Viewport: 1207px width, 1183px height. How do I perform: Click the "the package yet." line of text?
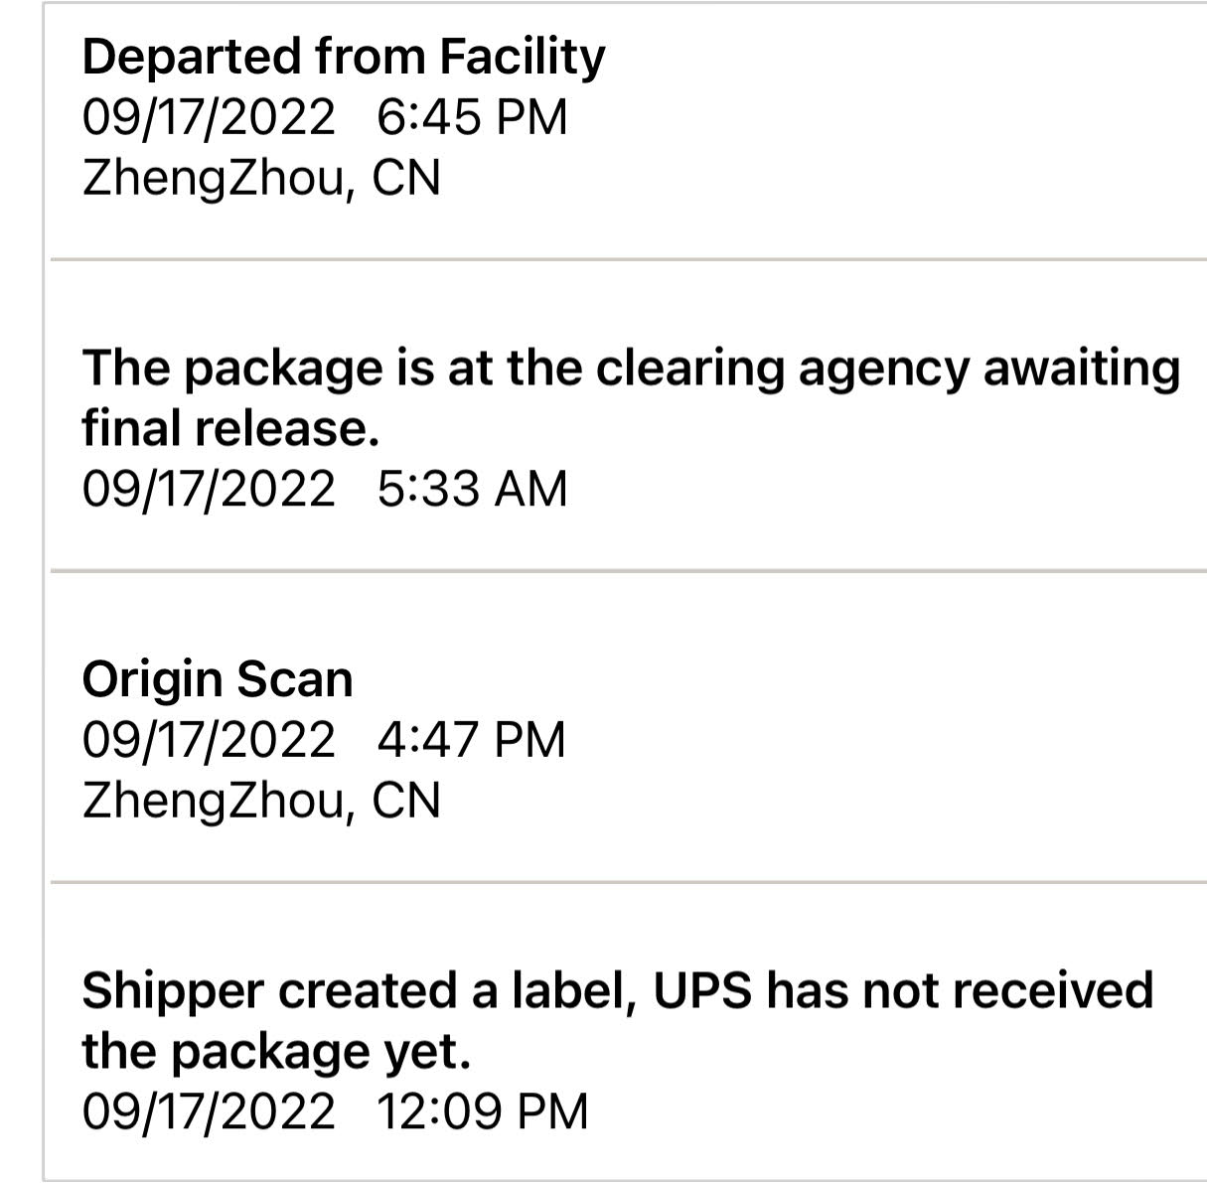tap(276, 1051)
